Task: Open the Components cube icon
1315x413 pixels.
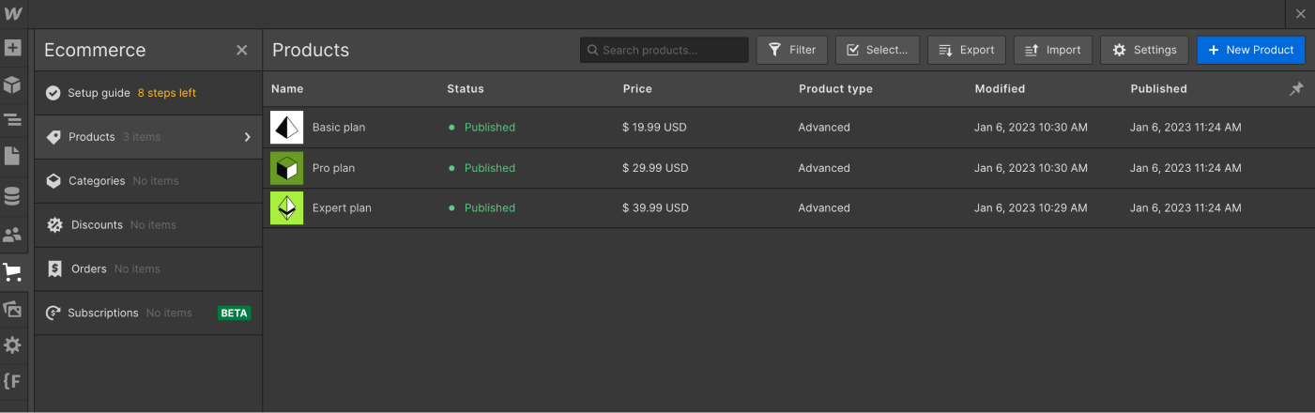Action: tap(12, 84)
